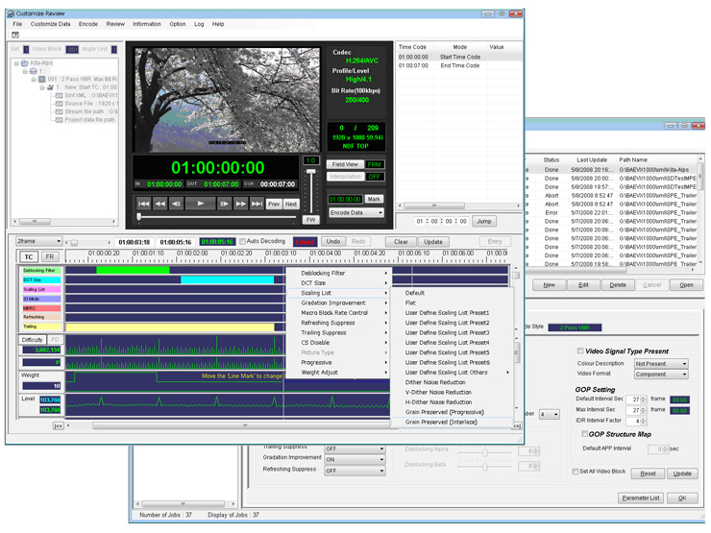
Task: Click the Jump button
Action: click(x=484, y=221)
